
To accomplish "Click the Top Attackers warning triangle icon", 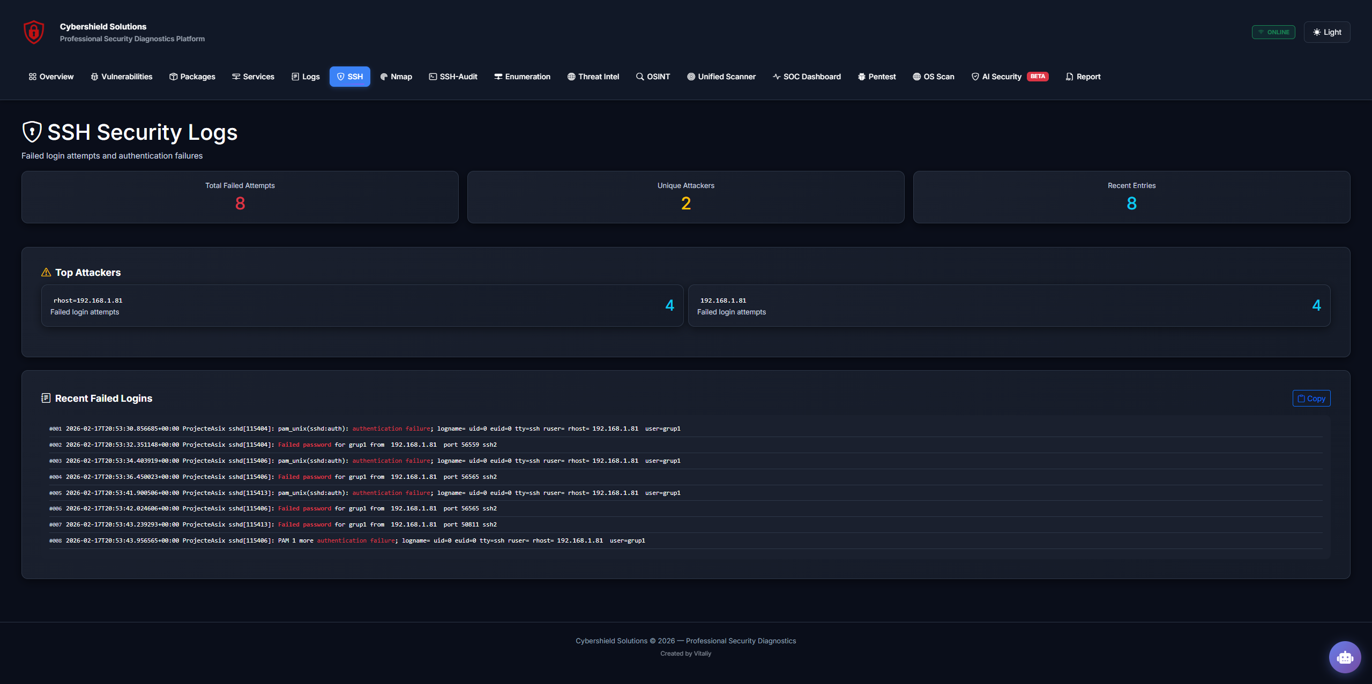I will coord(46,273).
